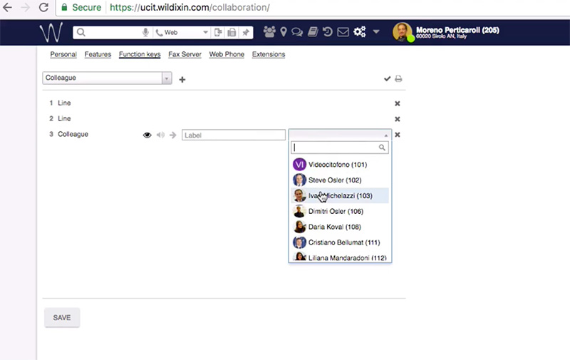This screenshot has height=360, width=570.
Task: Expand the arrow menu next to the settings gears
Action: point(376,32)
